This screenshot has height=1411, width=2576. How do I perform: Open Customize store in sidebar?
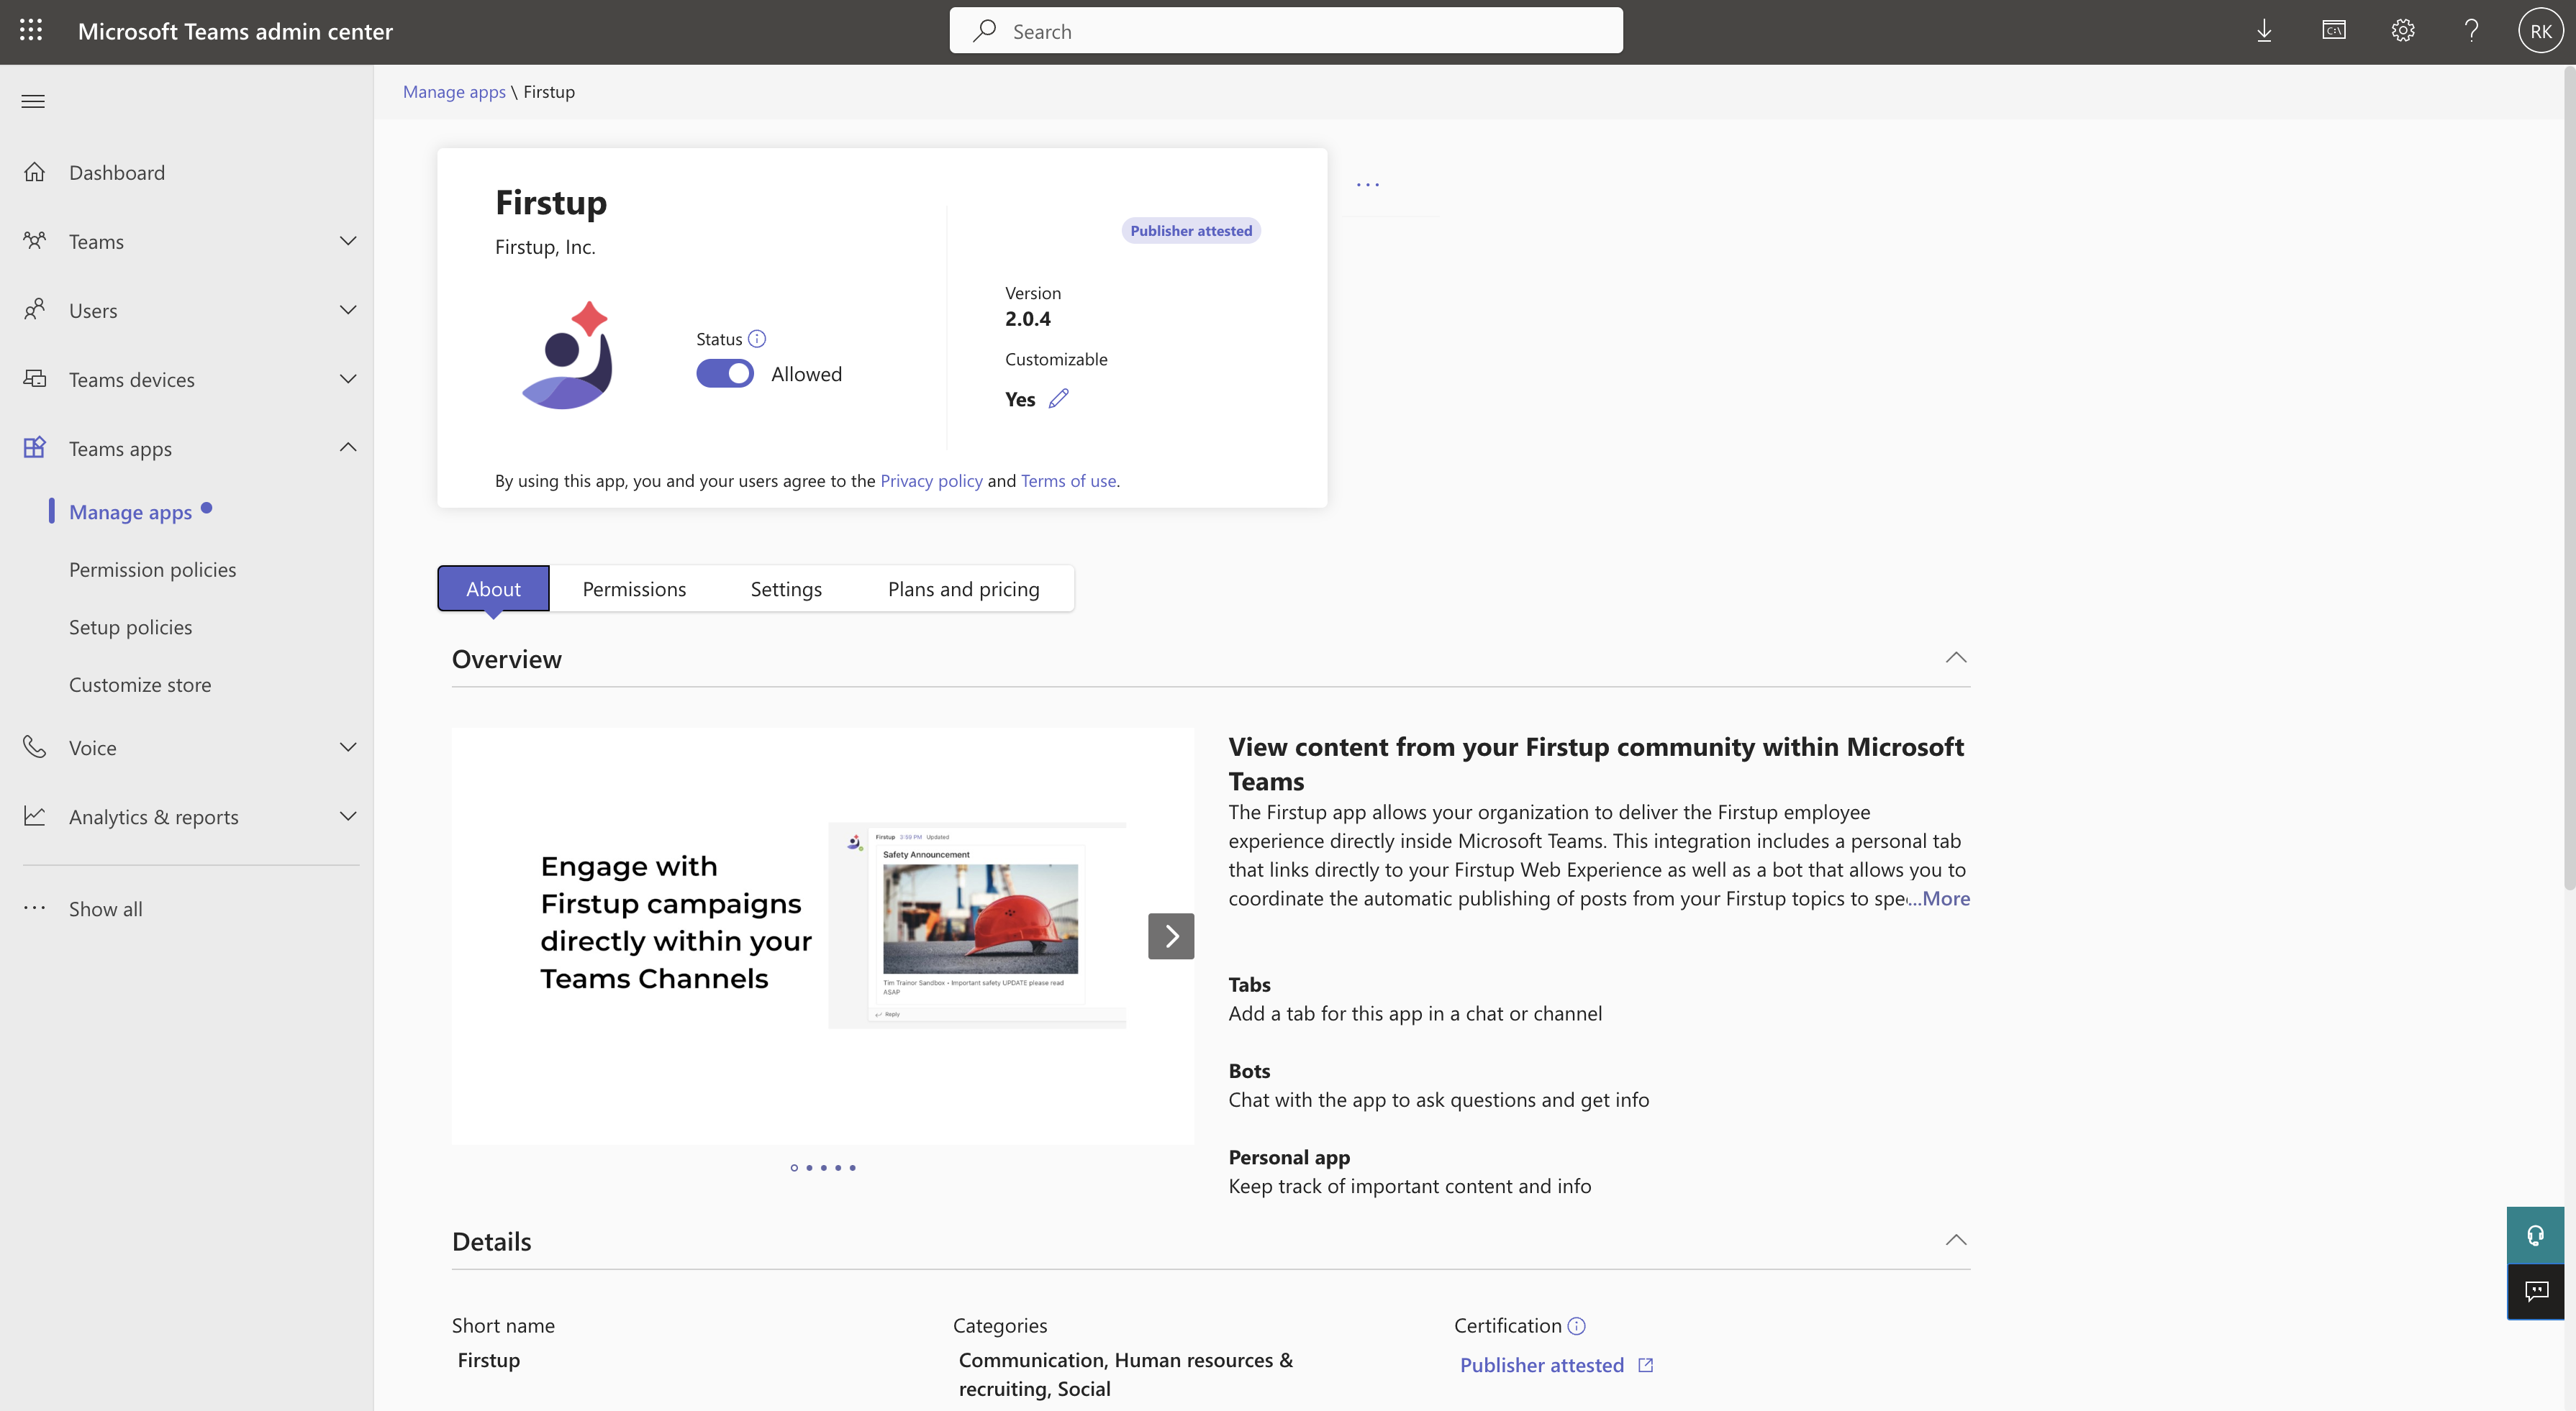(x=140, y=685)
